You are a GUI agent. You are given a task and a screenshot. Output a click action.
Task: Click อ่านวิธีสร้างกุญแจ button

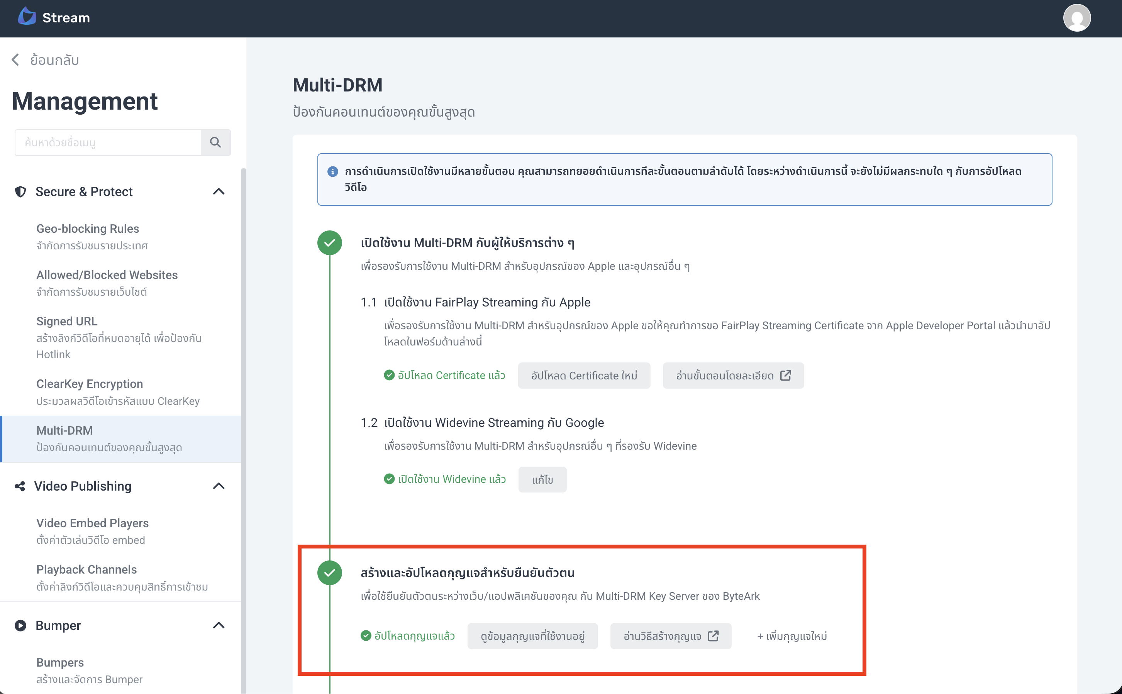click(x=671, y=636)
